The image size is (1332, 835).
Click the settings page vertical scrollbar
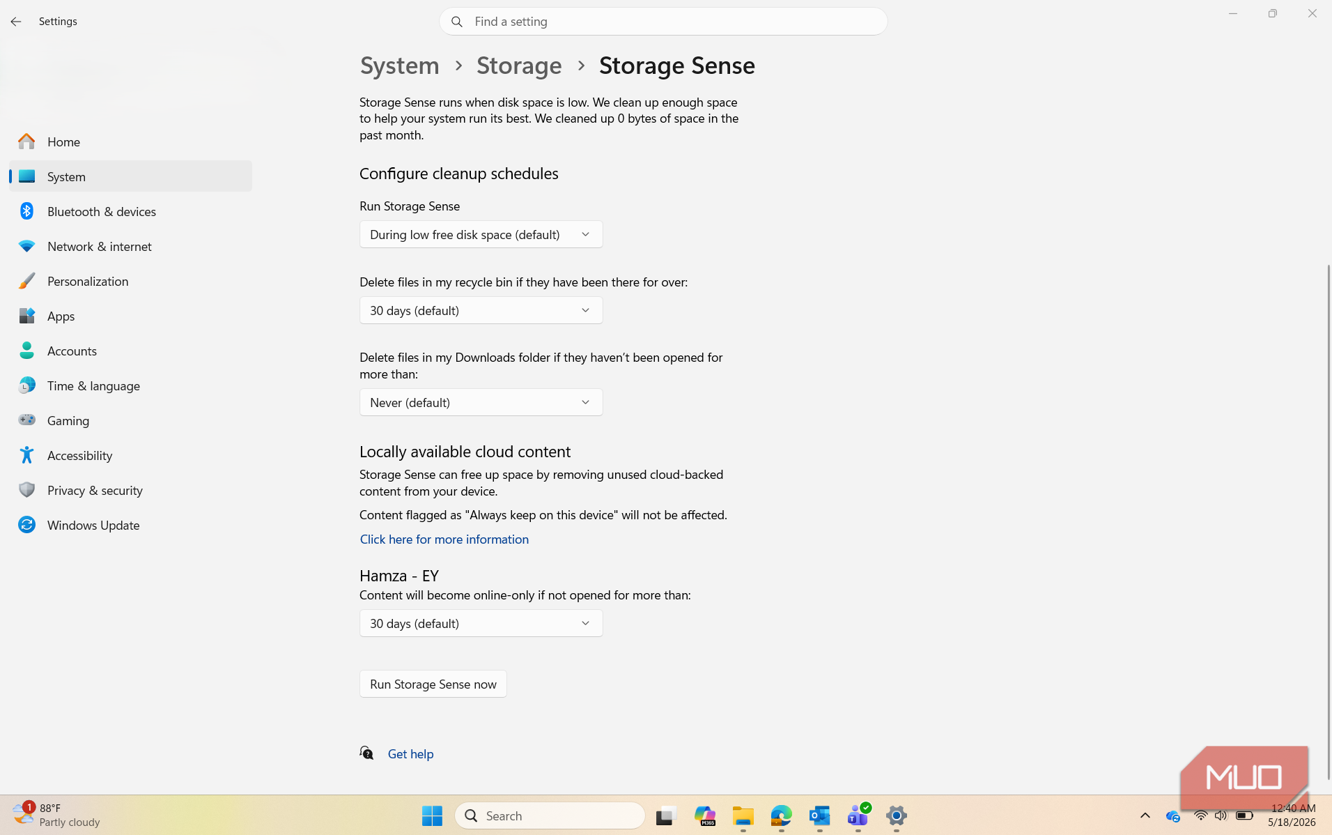click(1329, 522)
